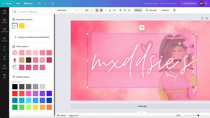
Task: Click the MT profile avatar
Action: pyautogui.click(x=202, y=4)
